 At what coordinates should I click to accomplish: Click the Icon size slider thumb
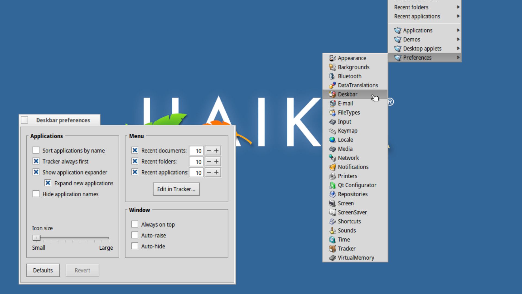36,238
